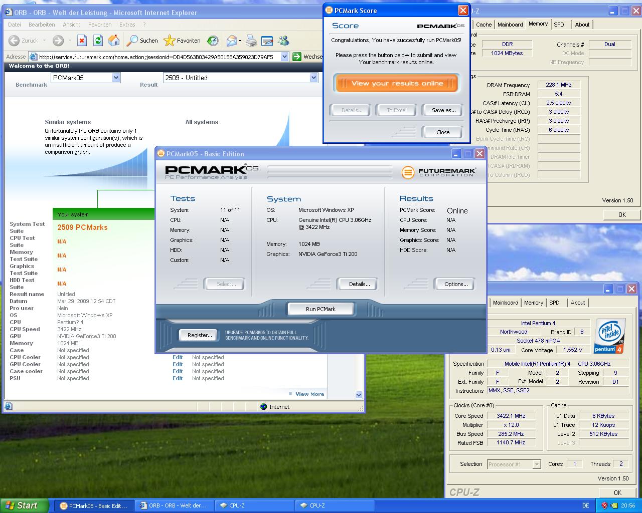This screenshot has width=642, height=513.
Task: Click the View More link on ORB page
Action: coord(309,394)
